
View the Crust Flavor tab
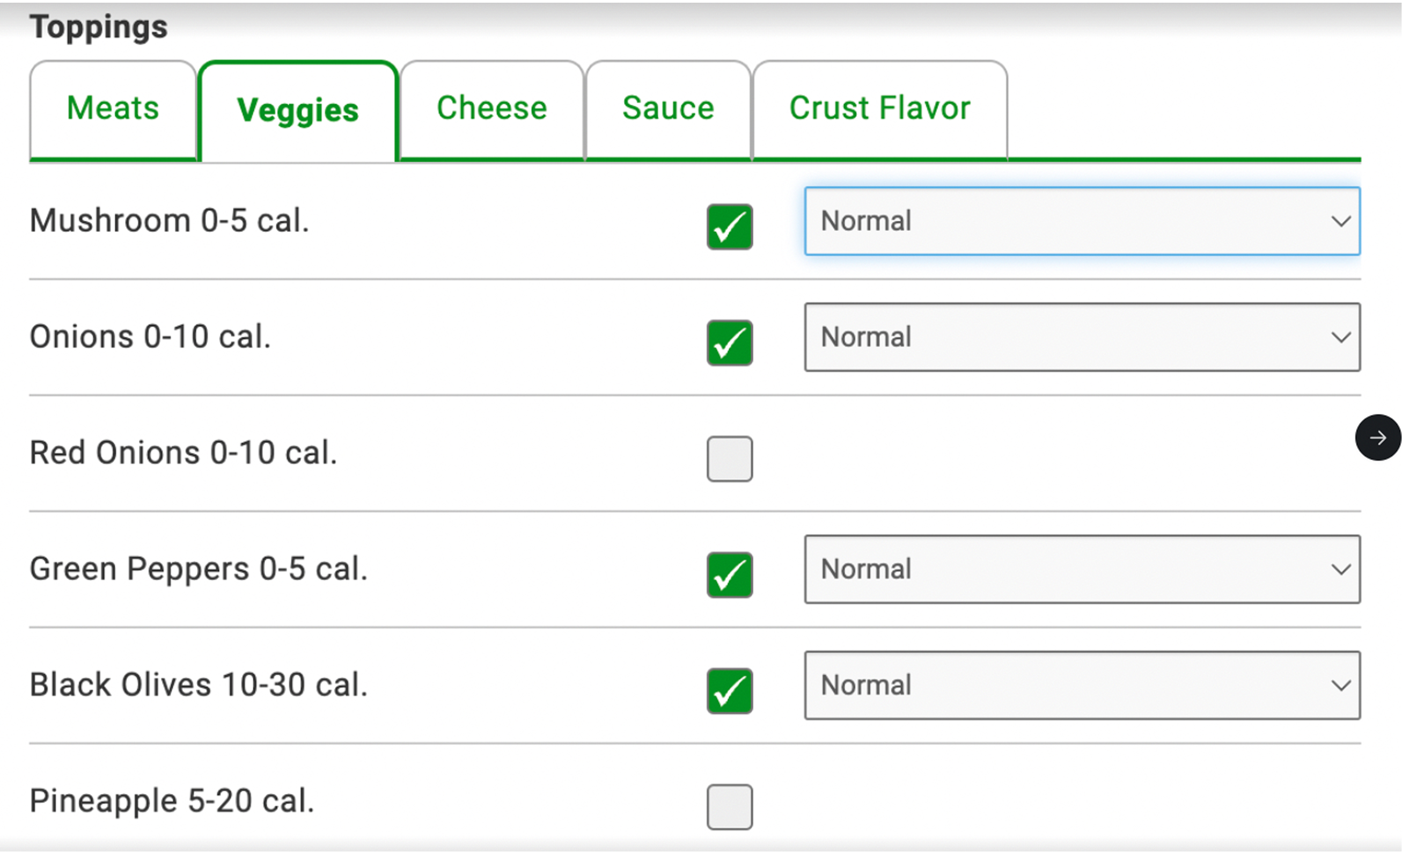(x=879, y=107)
